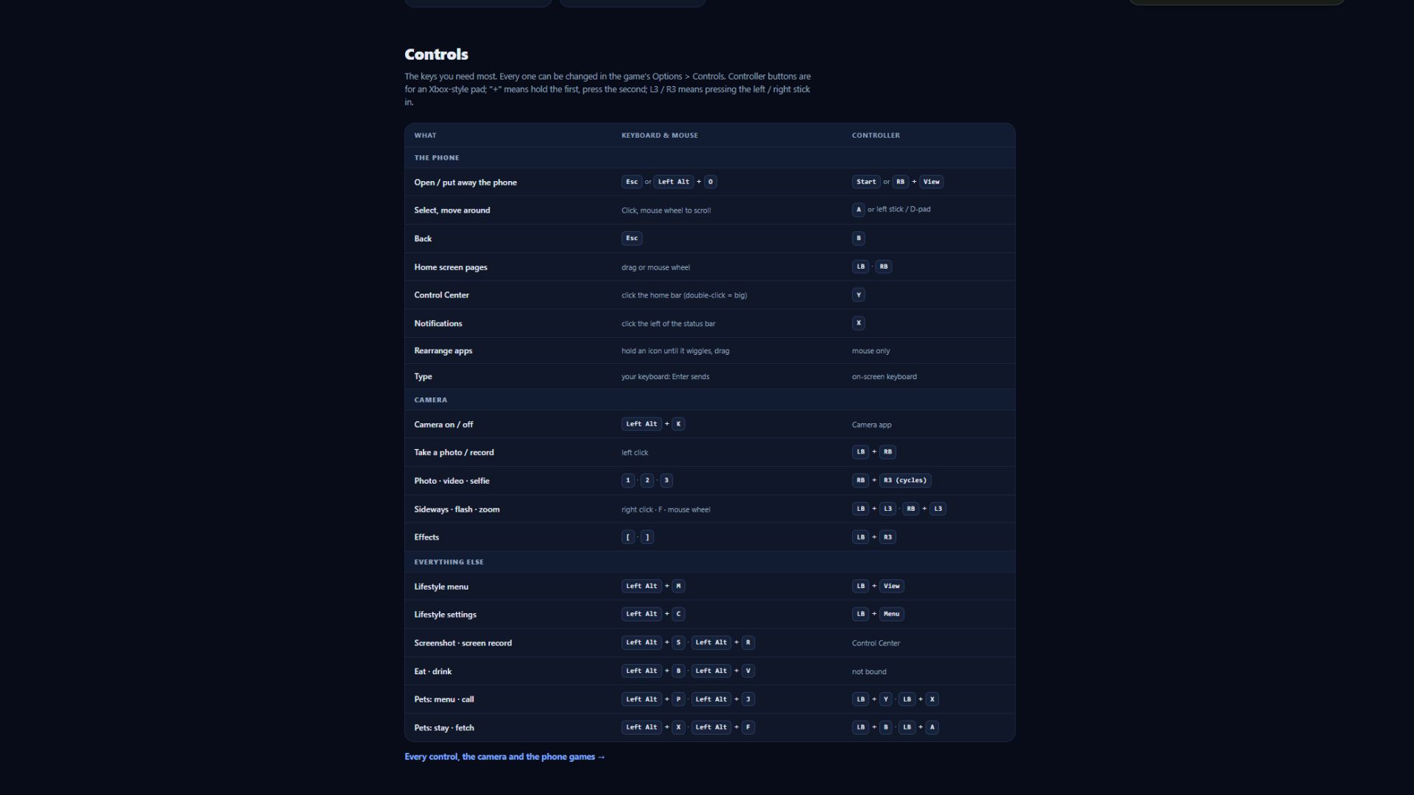Click the 'Rearrange apps' row label
This screenshot has width=1414, height=795.
tap(443, 351)
